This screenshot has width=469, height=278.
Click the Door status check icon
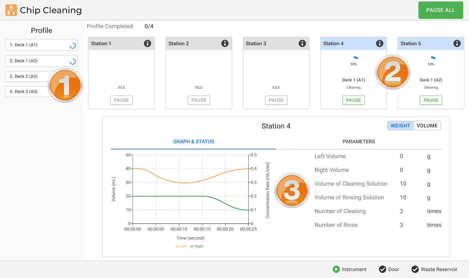point(383,269)
